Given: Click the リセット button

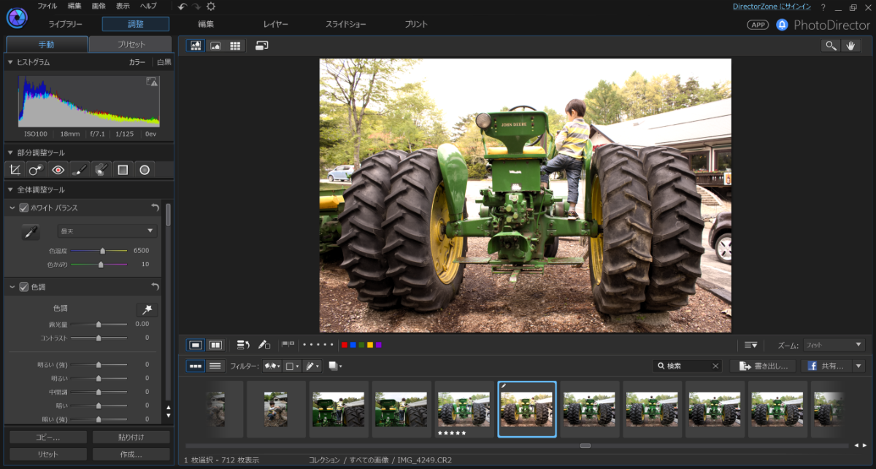Looking at the screenshot, I should tap(48, 454).
